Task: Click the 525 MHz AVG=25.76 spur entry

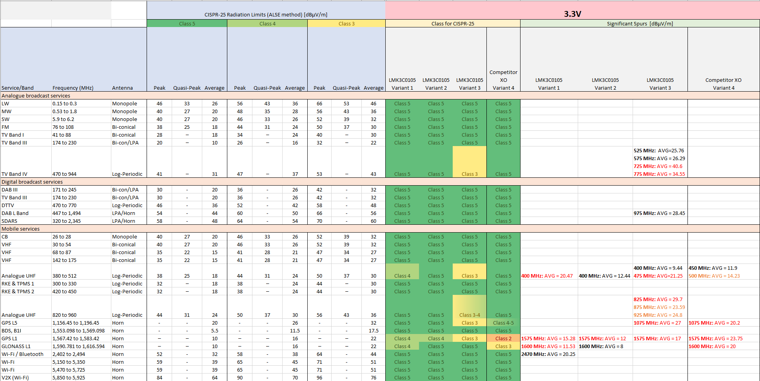Action: (x=659, y=150)
